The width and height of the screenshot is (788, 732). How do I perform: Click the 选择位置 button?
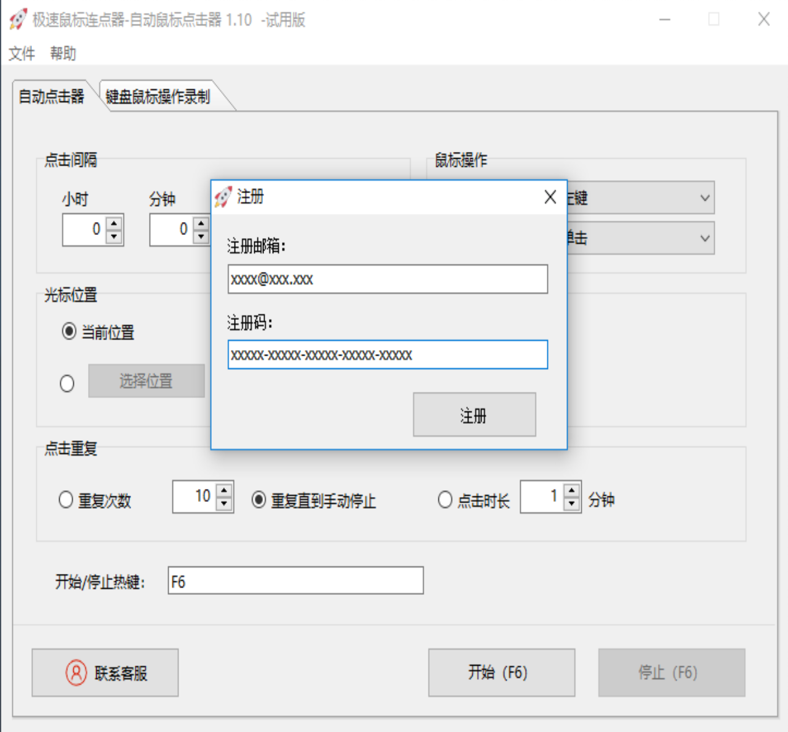tap(147, 381)
